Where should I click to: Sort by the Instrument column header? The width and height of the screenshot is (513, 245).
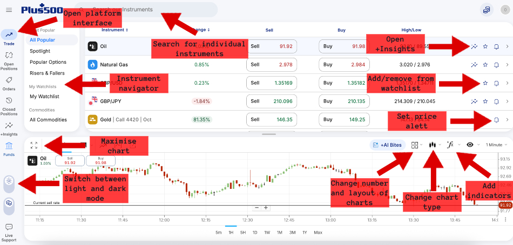[x=115, y=30]
